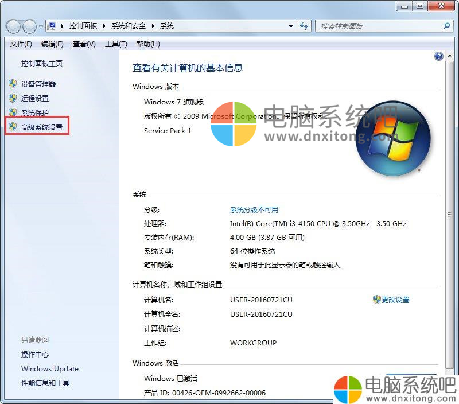459x404 pixels.
Task: Open the 查看(V) menu
Action: click(x=84, y=44)
